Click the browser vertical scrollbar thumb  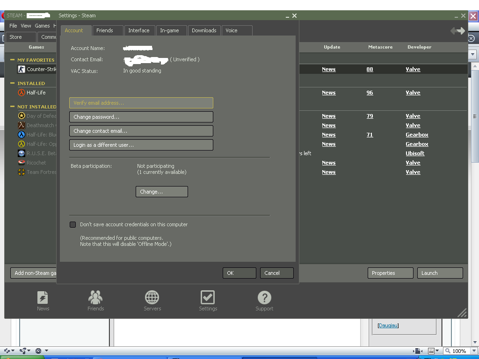click(x=475, y=116)
